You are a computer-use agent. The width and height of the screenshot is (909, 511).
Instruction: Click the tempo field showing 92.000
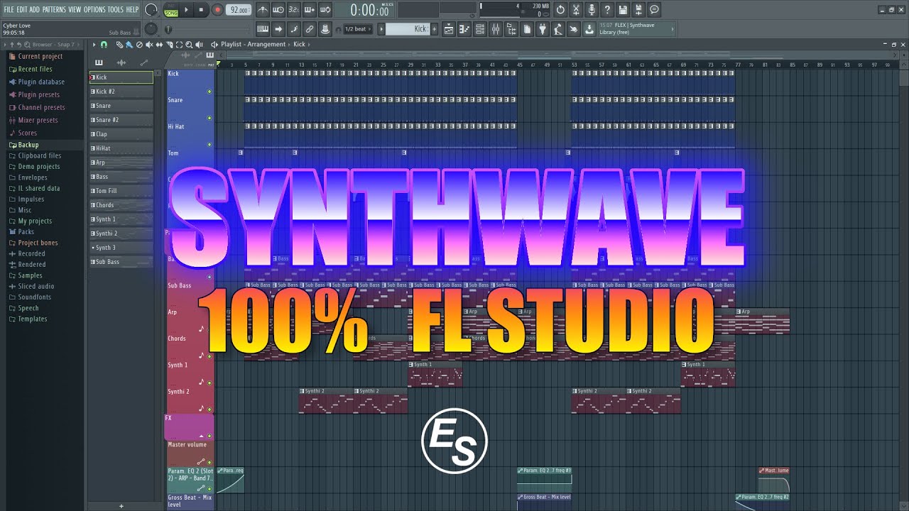(x=239, y=10)
